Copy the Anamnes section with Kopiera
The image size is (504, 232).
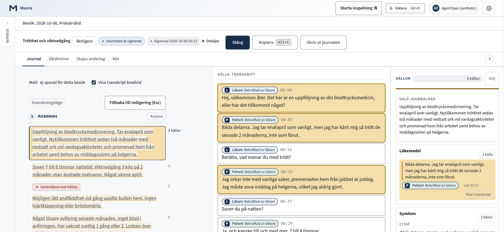tap(157, 116)
